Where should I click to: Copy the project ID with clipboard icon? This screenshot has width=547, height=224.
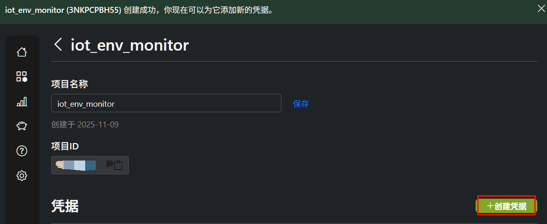tap(118, 165)
